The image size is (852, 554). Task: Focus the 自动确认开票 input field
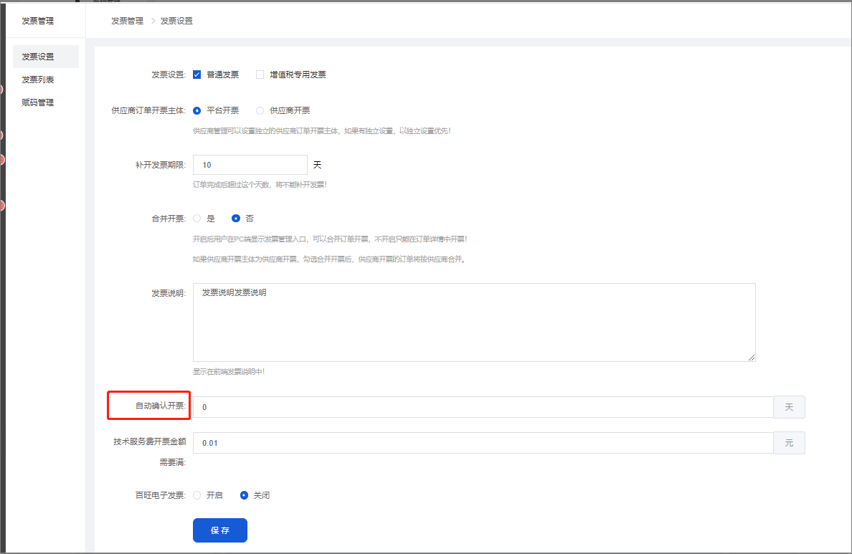tap(482, 407)
